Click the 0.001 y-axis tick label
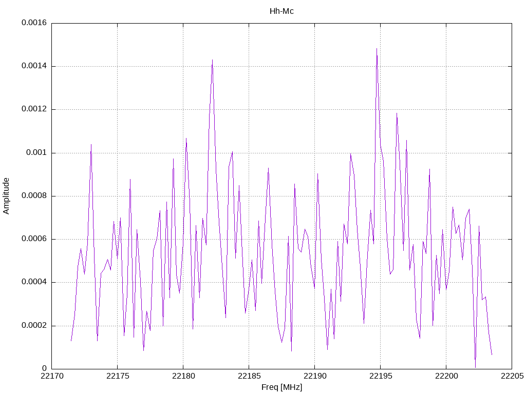The image size is (526, 394). [x=36, y=153]
